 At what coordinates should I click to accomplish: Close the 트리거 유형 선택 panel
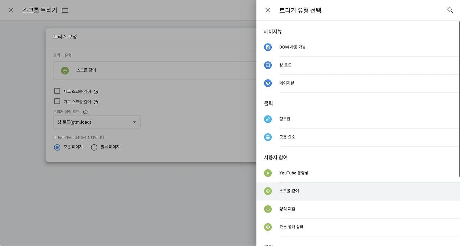click(268, 10)
